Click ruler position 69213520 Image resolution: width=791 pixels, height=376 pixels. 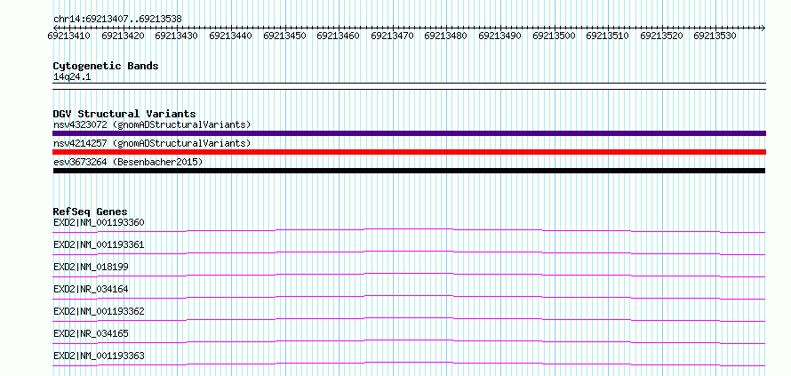pos(661,36)
